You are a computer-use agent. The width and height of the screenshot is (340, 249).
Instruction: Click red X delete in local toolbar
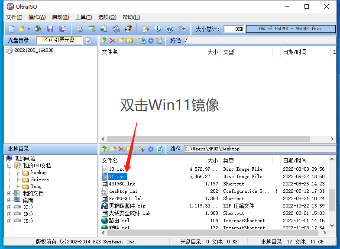tap(121, 149)
